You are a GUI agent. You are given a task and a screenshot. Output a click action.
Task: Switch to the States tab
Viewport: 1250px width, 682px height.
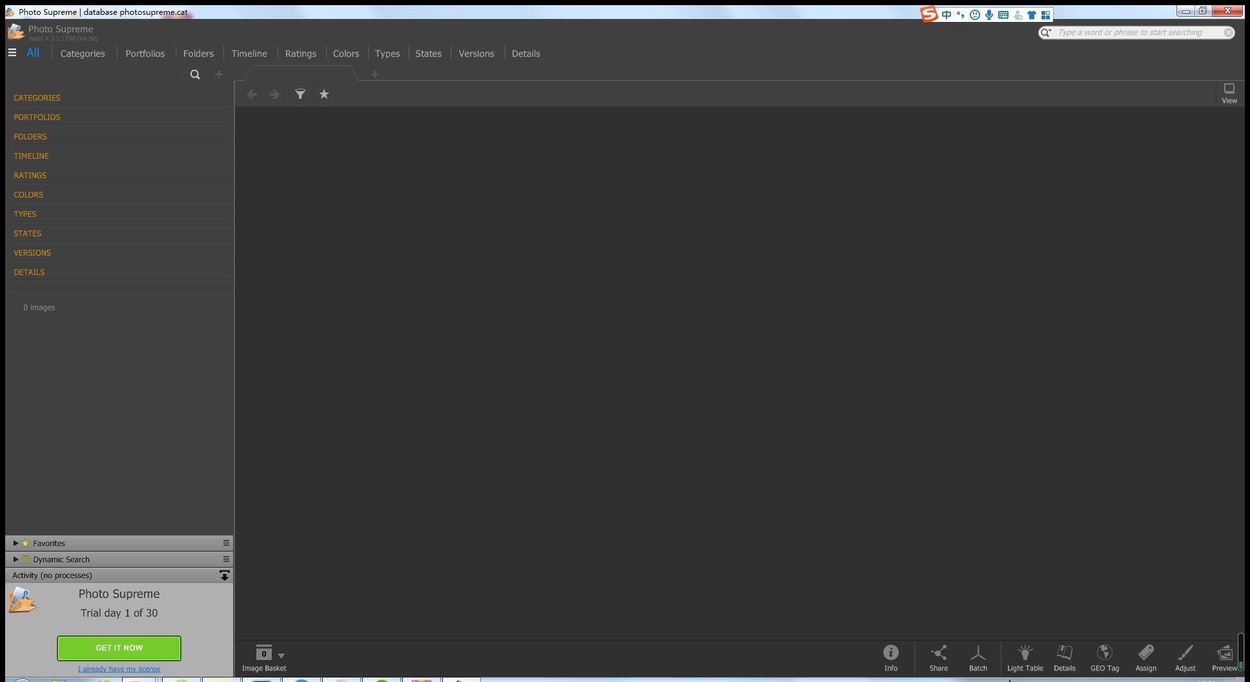coord(429,54)
